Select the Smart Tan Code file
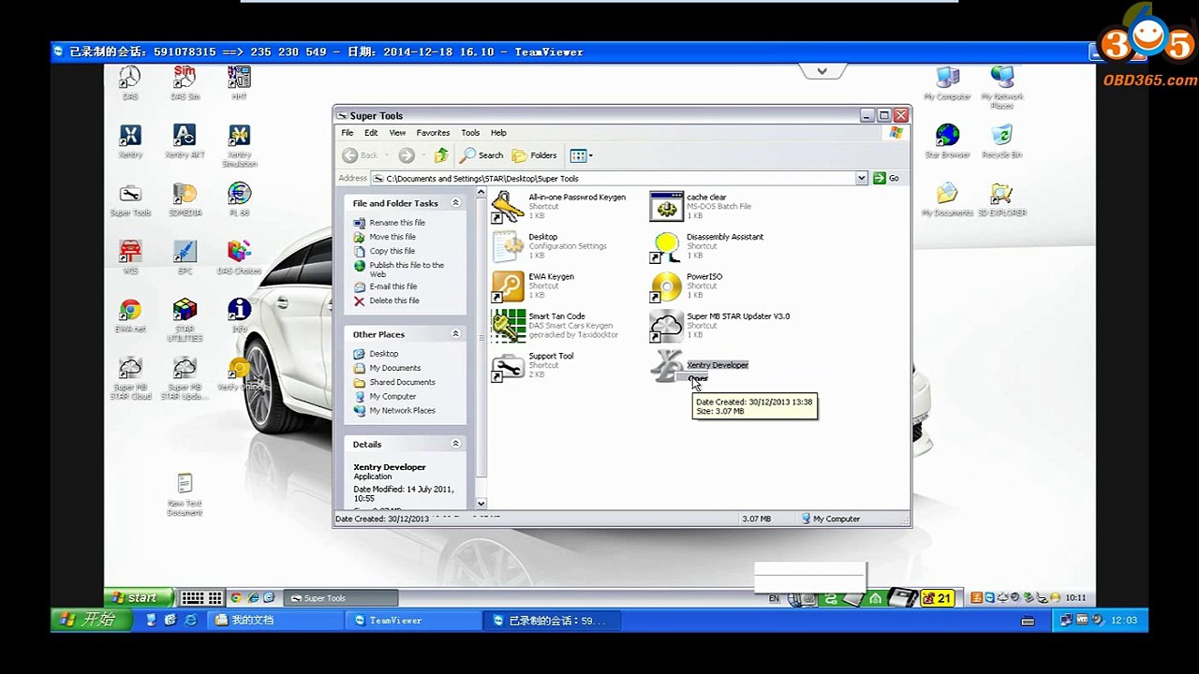1199x674 pixels. point(555,325)
